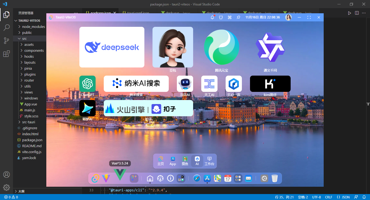Open the Calendar showing 17 in the dock
This screenshot has width=370, height=200.
point(228,178)
